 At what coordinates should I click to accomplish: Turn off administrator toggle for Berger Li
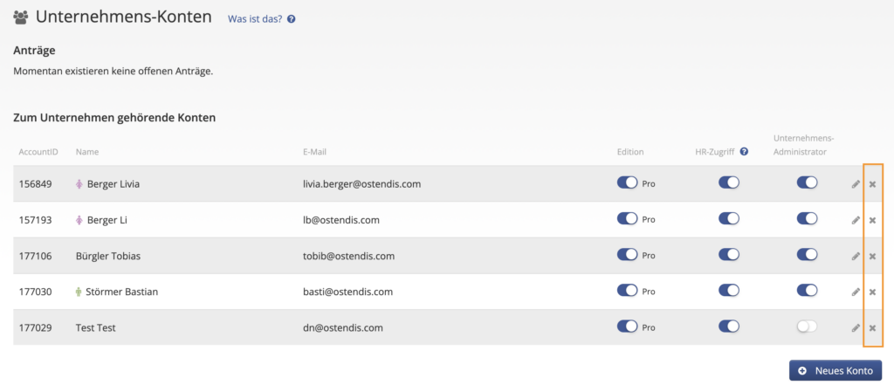click(x=807, y=219)
